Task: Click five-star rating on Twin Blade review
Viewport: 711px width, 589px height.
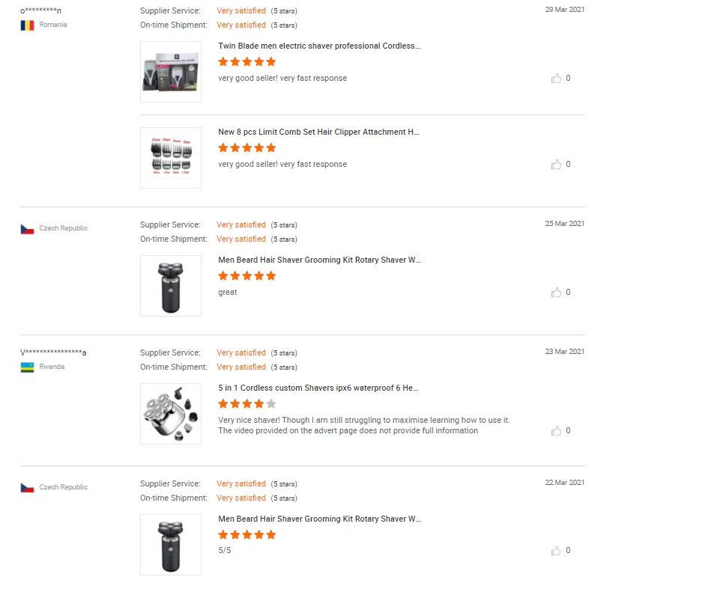Action: coord(247,62)
